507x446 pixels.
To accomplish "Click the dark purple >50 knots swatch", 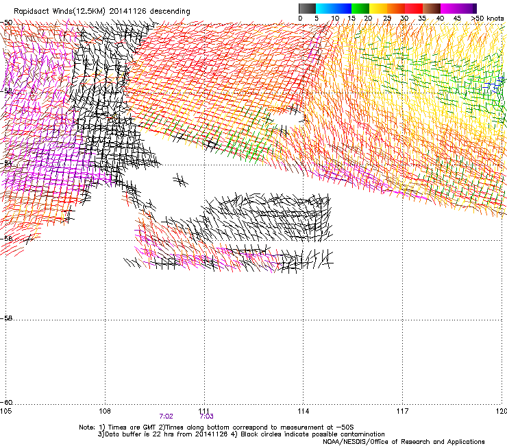I will pos(474,8).
